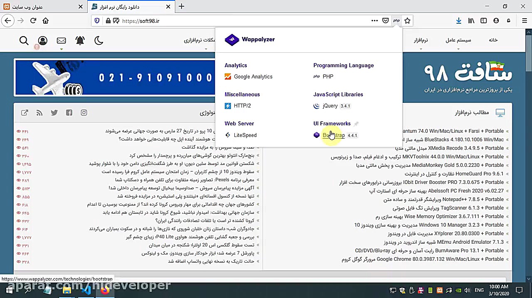Open the Firefox Library menu
This screenshot has width=532, height=298.
tap(471, 21)
